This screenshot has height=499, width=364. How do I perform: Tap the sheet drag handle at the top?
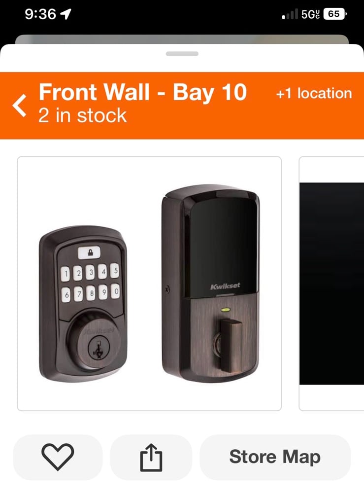pyautogui.click(x=182, y=54)
